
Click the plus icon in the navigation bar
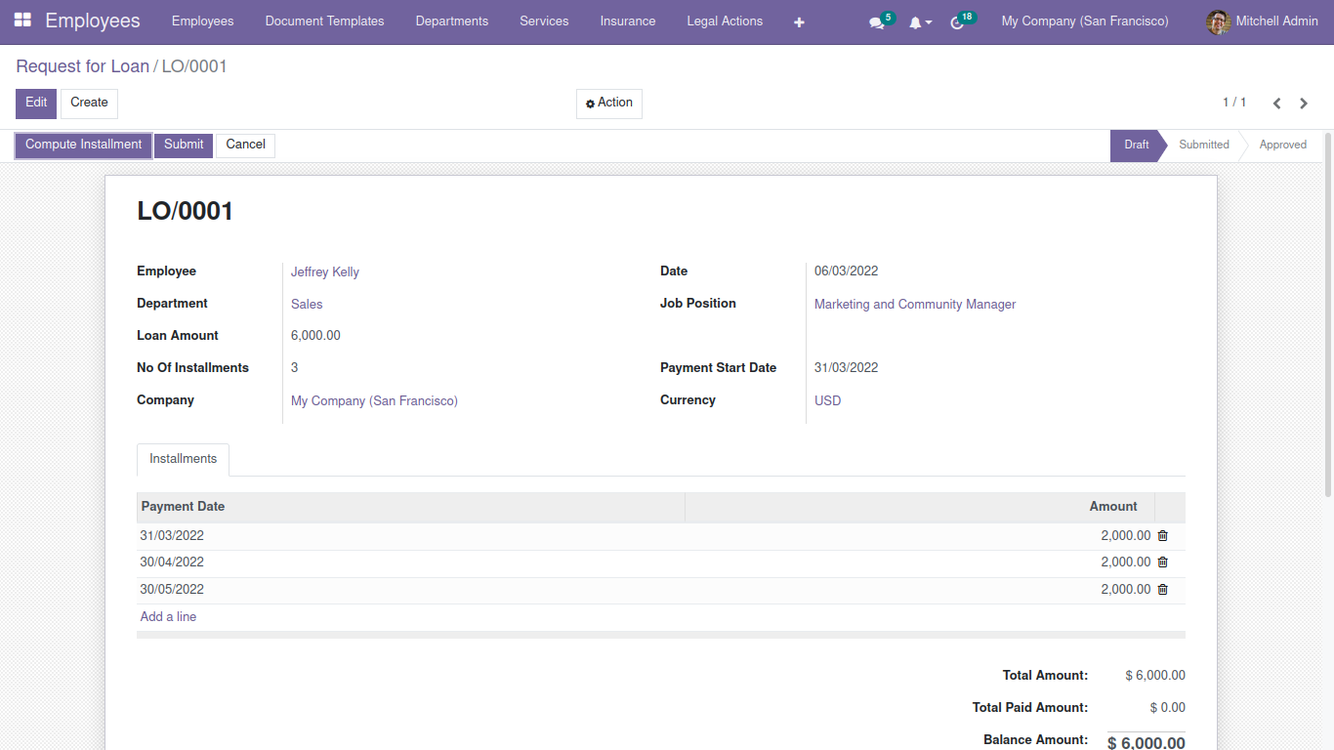pyautogui.click(x=799, y=21)
